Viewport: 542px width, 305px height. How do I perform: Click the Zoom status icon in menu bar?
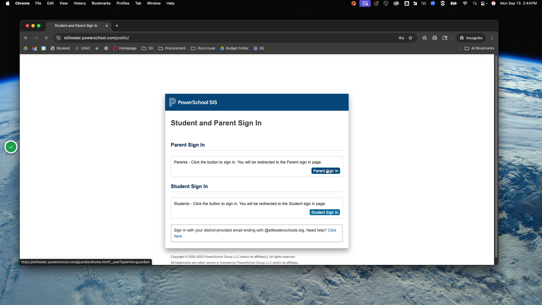(x=433, y=3)
